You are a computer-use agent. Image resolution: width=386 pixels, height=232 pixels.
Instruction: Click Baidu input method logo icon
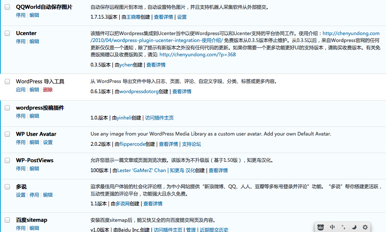tap(321, 227)
